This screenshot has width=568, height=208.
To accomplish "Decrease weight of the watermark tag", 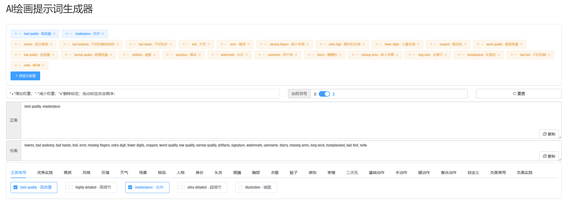I will click(x=217, y=55).
